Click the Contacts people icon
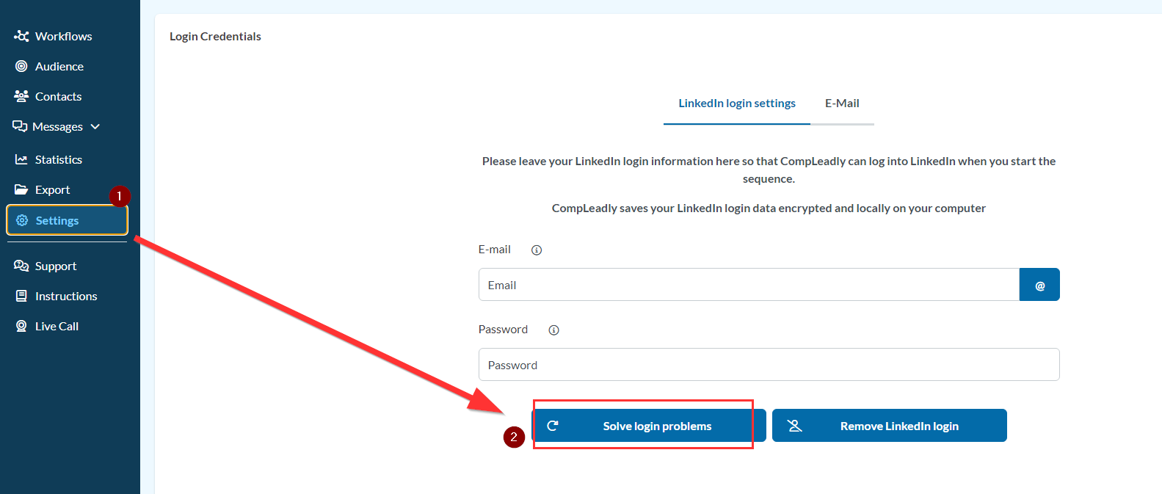Image resolution: width=1162 pixels, height=494 pixels. (21, 96)
